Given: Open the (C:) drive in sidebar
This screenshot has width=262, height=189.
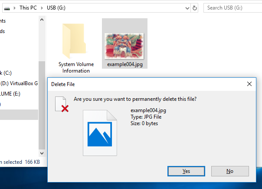Looking at the screenshot, I should tap(6, 73).
